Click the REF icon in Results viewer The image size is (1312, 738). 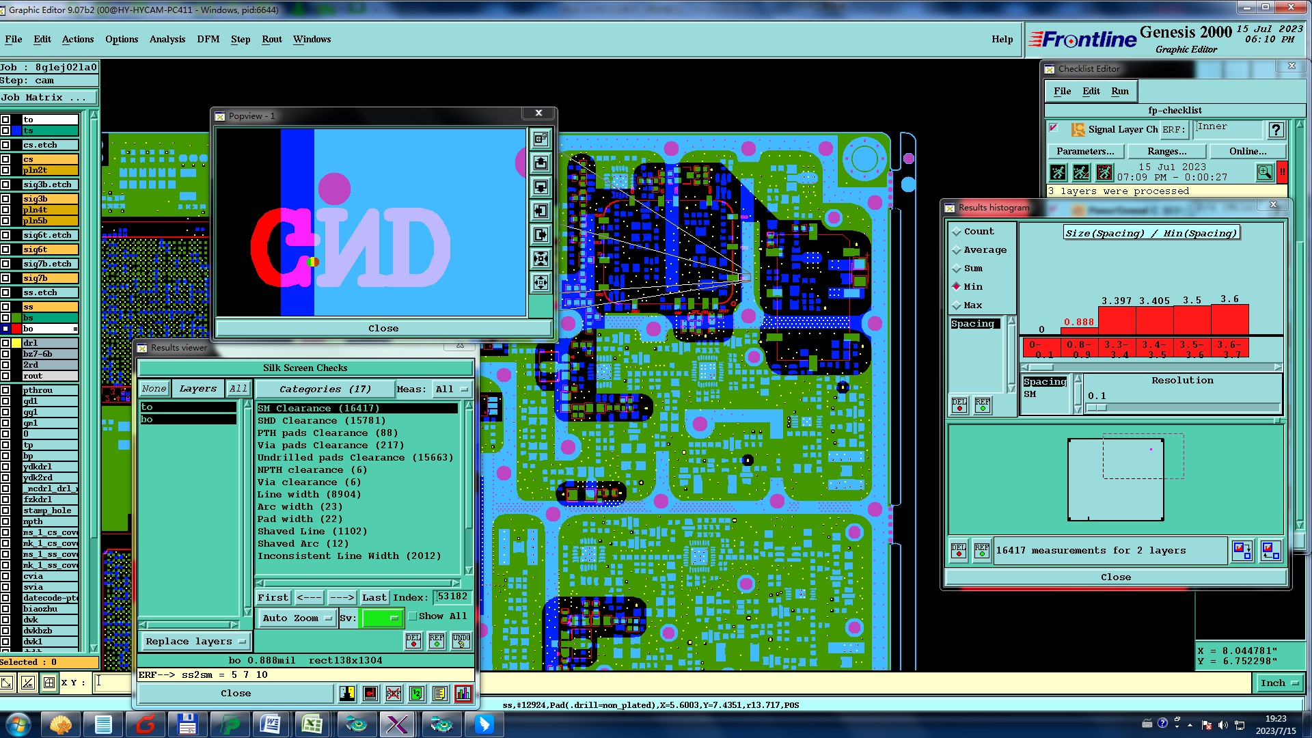click(x=437, y=640)
